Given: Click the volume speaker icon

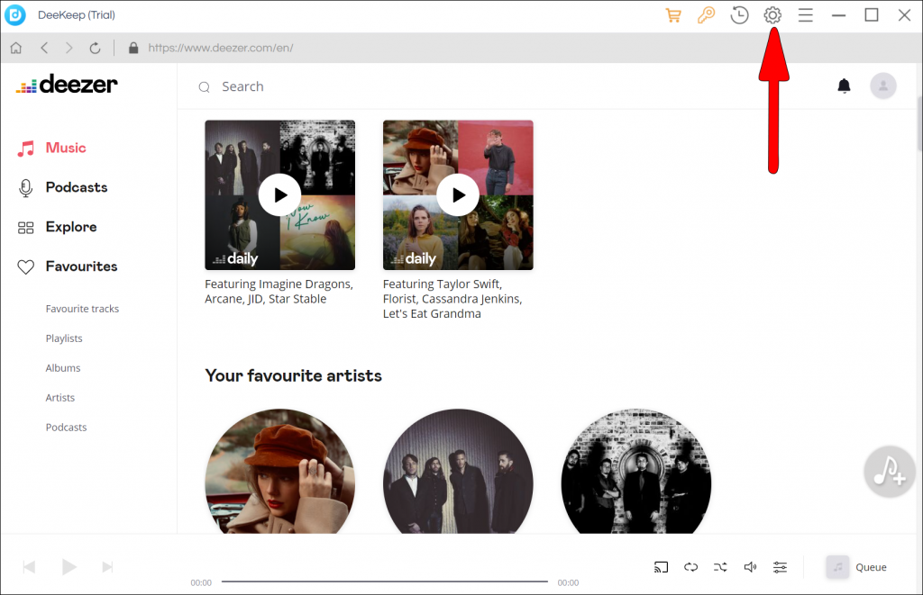Looking at the screenshot, I should (x=750, y=567).
